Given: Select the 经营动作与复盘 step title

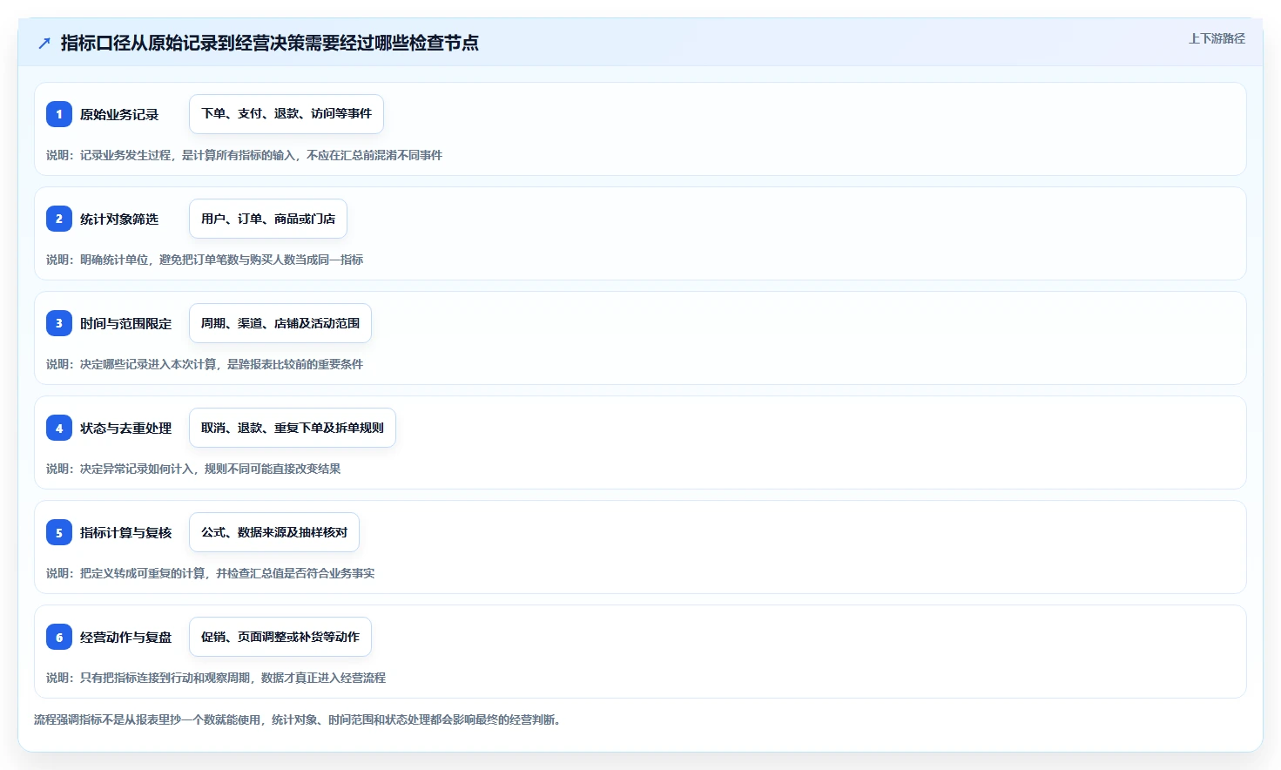Looking at the screenshot, I should pos(126,637).
